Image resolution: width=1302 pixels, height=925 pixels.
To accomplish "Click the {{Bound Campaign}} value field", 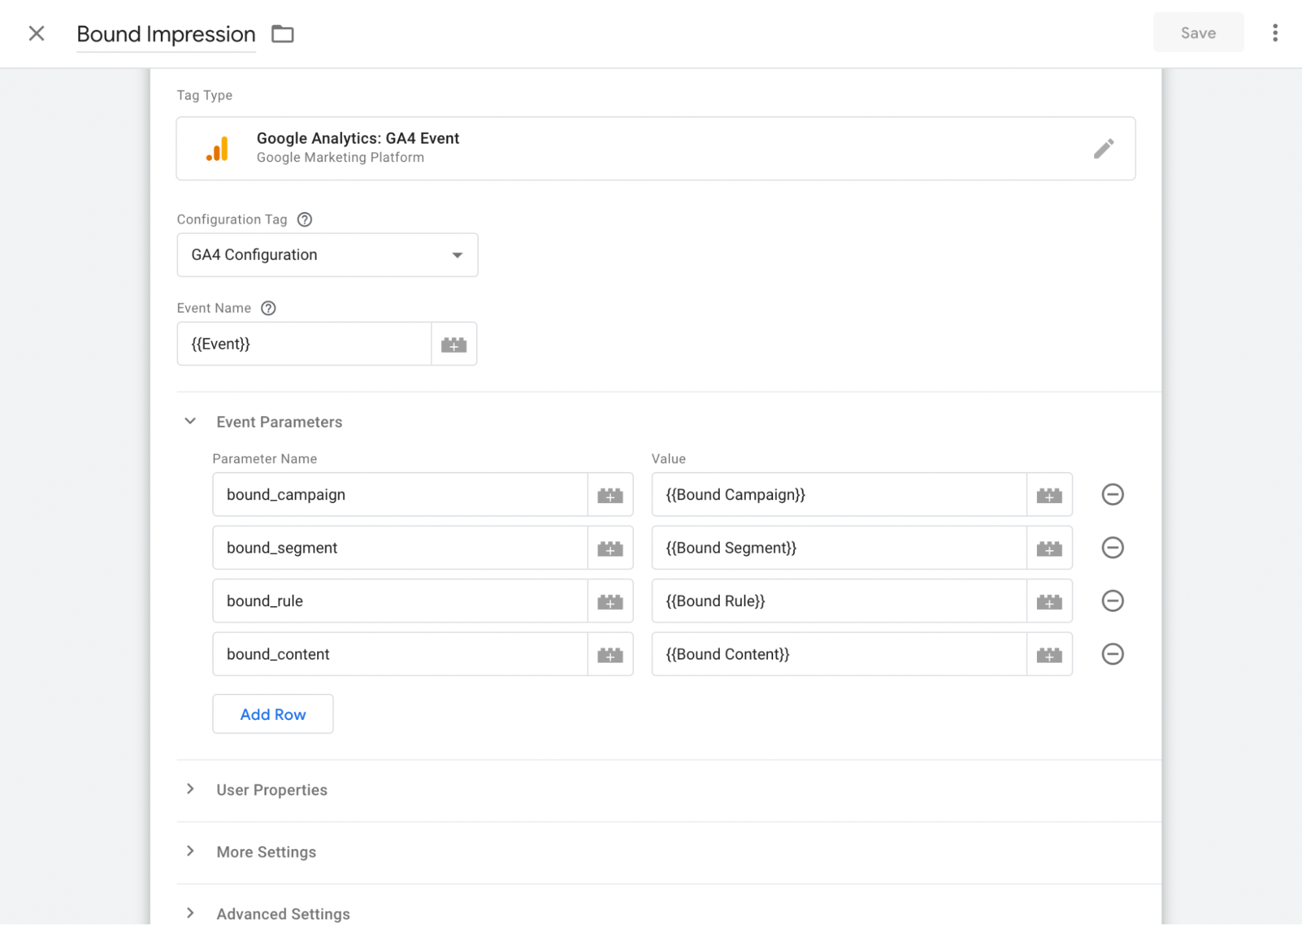I will click(x=839, y=495).
